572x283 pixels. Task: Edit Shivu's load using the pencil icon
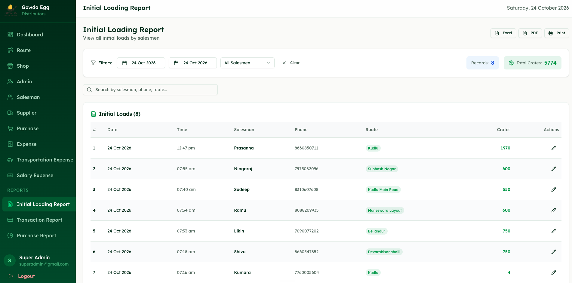[x=553, y=252]
